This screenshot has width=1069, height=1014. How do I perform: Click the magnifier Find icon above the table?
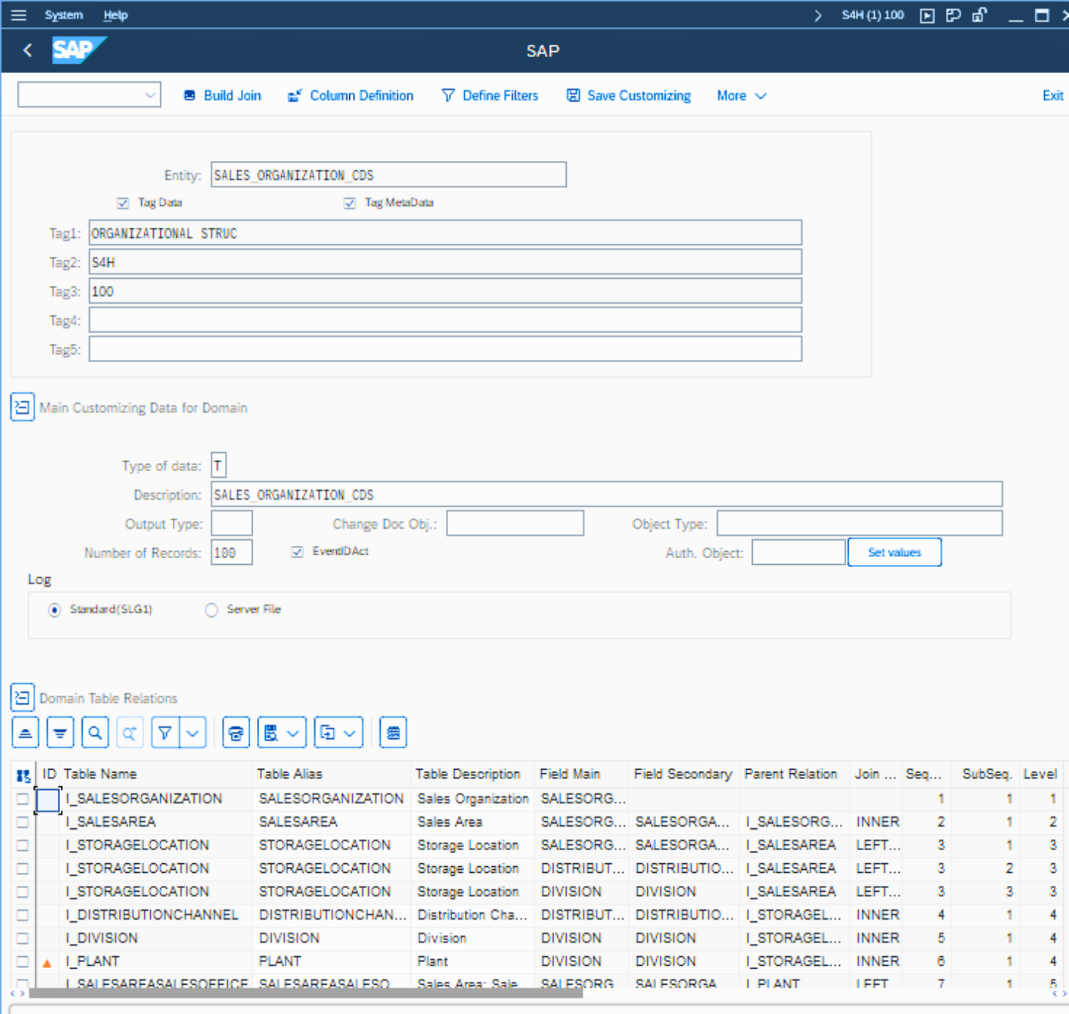(x=95, y=732)
